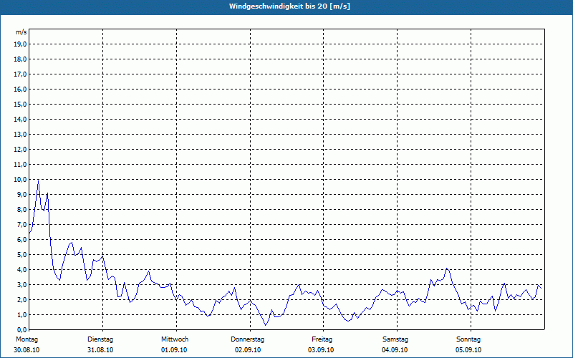The image size is (573, 358).
Task: Select the 1,0 y-axis label
Action: click(21, 314)
